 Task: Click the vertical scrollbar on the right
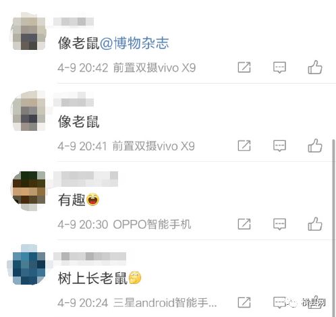pos(333,227)
